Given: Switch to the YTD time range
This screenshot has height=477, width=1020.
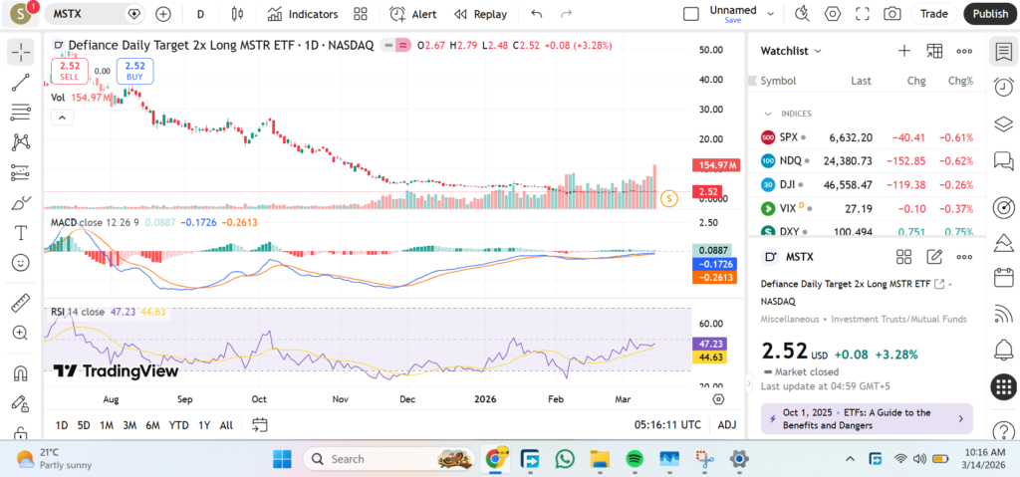Looking at the screenshot, I should coord(179,425).
